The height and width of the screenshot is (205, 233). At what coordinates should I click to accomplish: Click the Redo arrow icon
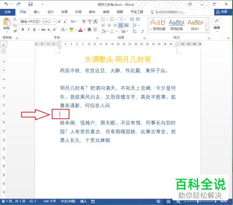pos(19,4)
